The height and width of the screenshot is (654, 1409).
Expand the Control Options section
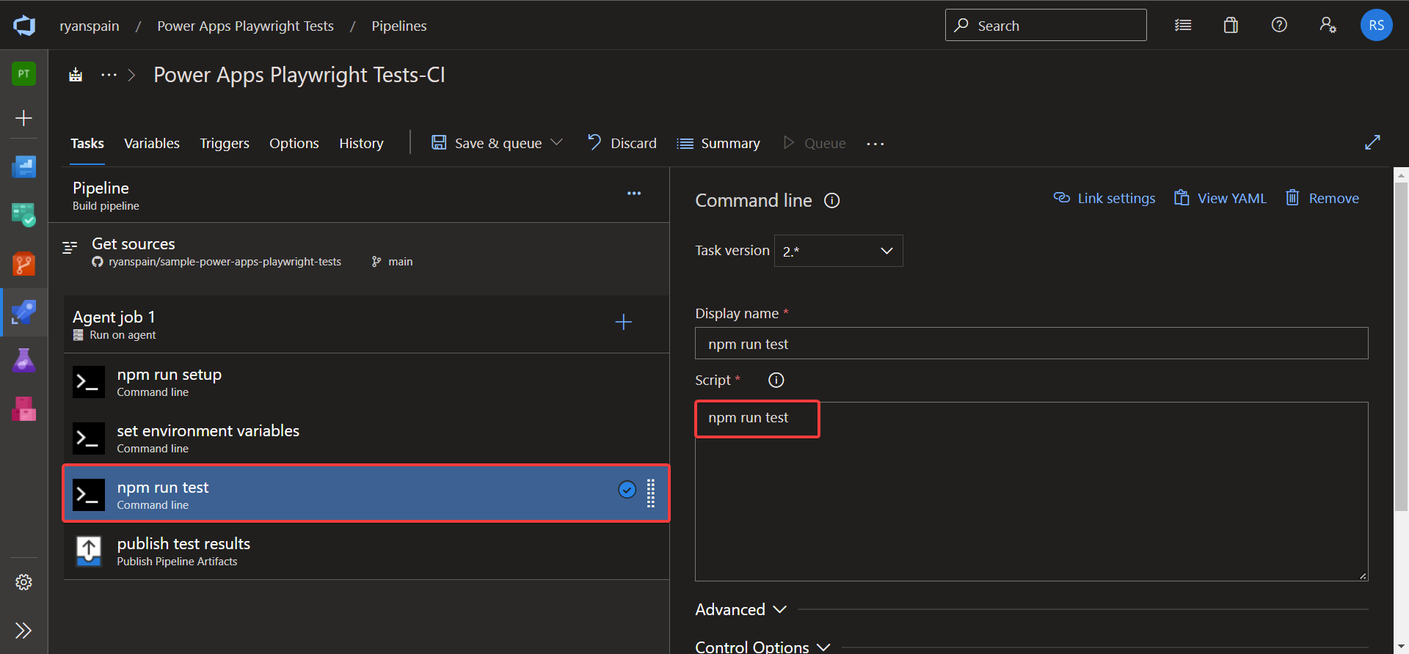point(762,647)
